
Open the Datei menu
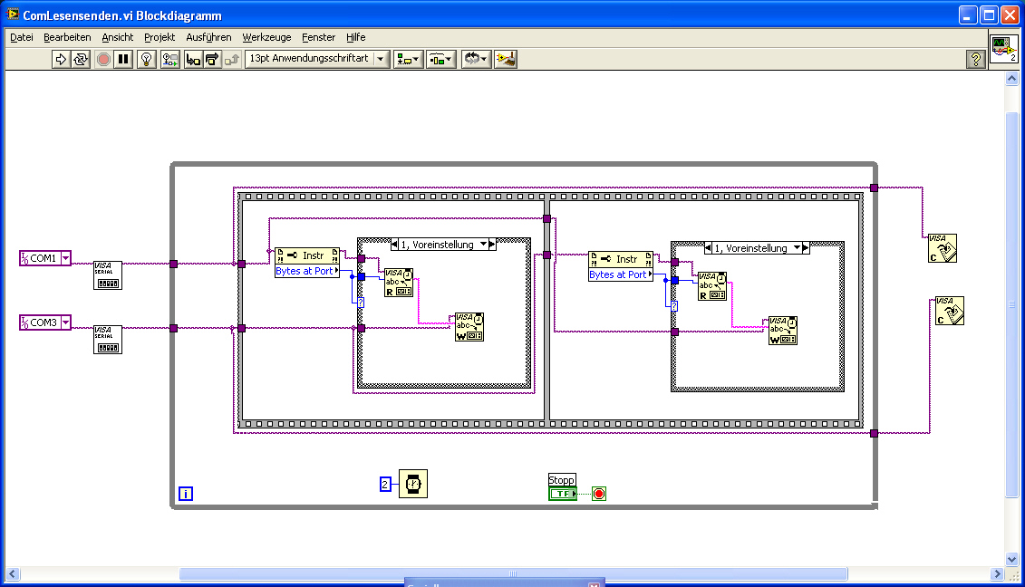point(22,37)
